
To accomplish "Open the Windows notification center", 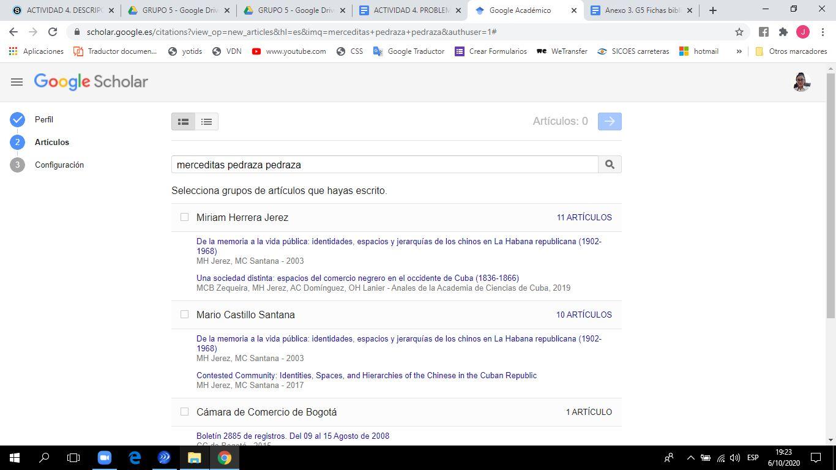I will [816, 457].
